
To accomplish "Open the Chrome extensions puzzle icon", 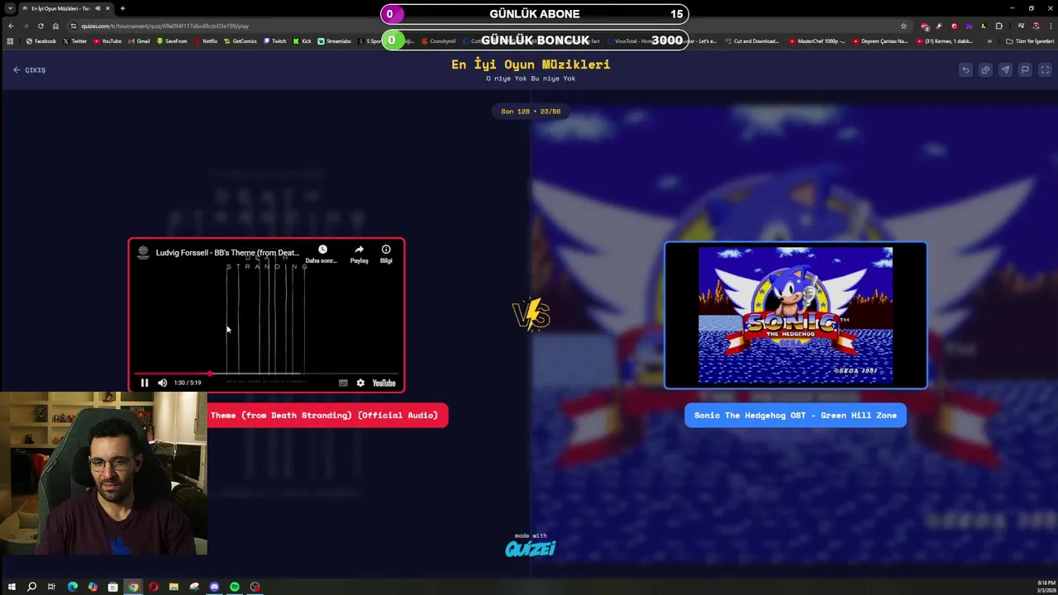I will 998,26.
